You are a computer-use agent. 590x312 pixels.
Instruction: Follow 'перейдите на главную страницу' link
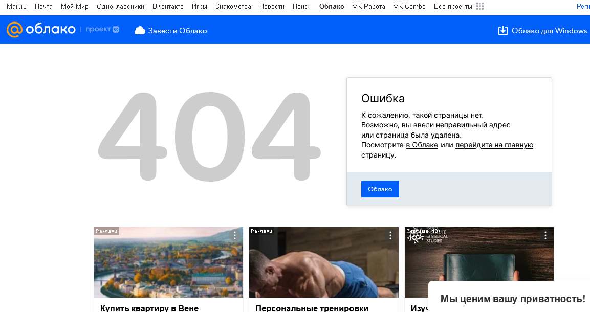tap(494, 145)
